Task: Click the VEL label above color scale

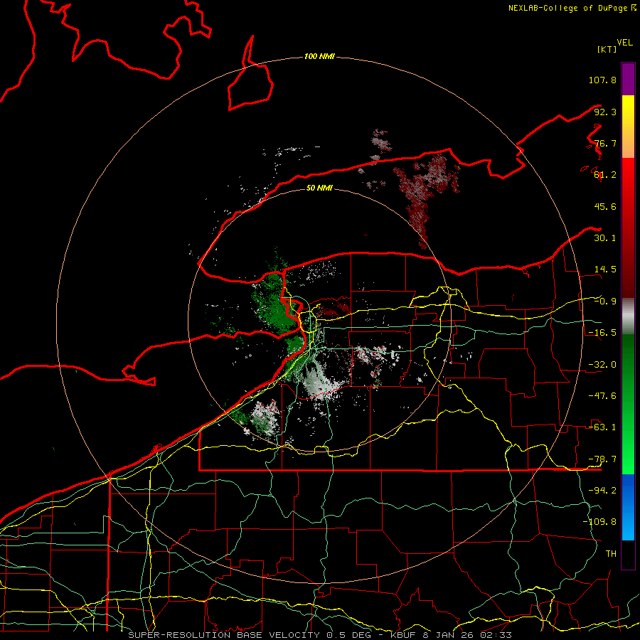Action: pos(624,43)
